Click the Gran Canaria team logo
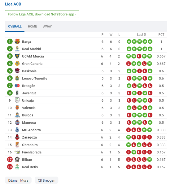179x190 pixels. click(17, 64)
